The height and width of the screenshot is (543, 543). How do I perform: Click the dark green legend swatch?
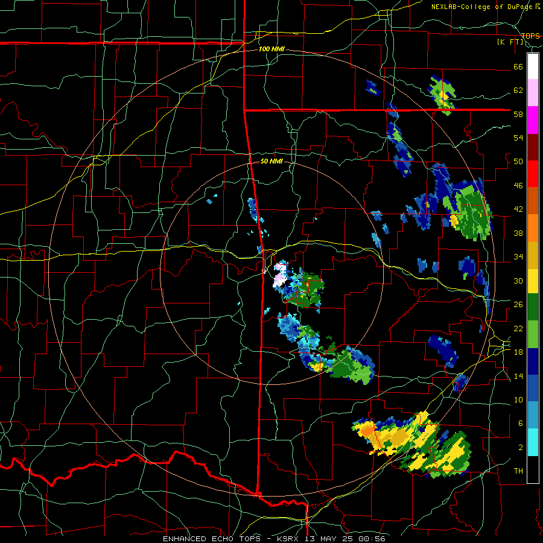pyautogui.click(x=533, y=307)
